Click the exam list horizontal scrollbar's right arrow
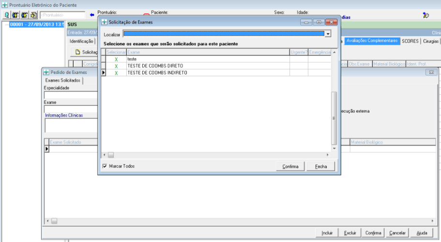441x242 pixels. click(327, 155)
